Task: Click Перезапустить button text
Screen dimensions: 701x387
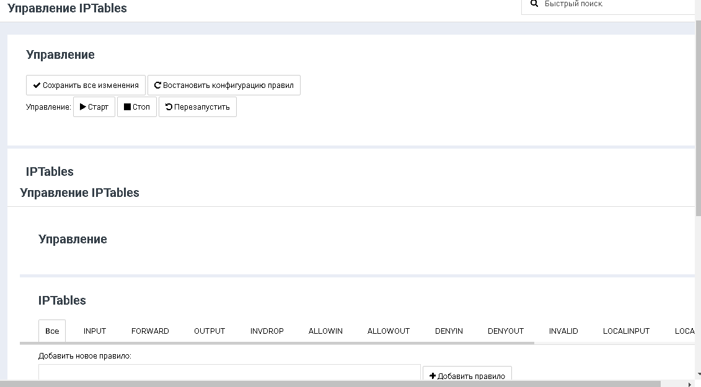Action: 202,107
